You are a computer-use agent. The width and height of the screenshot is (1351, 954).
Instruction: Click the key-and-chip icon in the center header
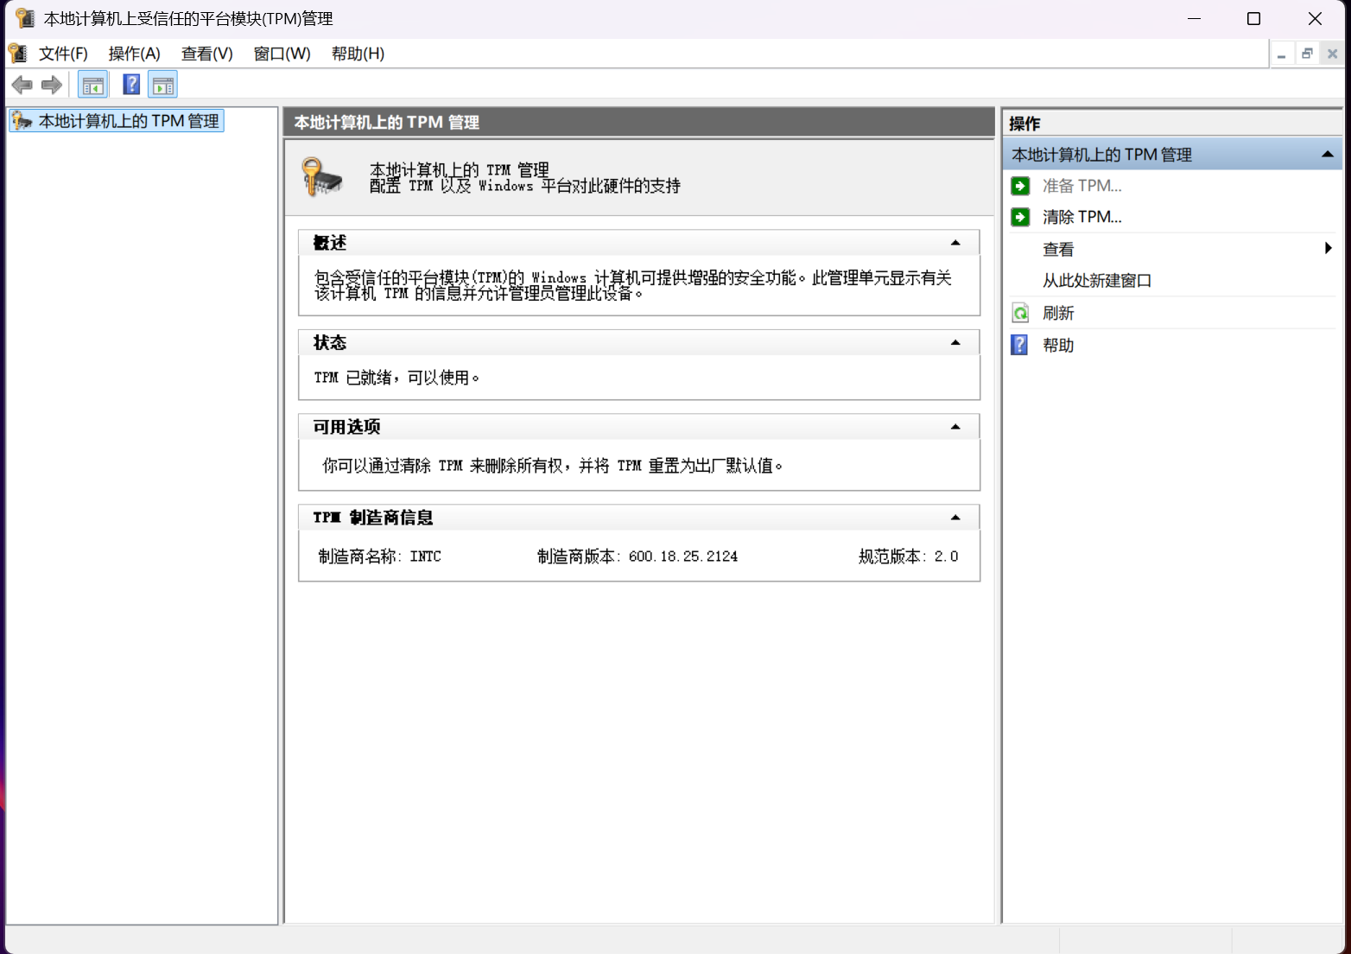point(322,177)
